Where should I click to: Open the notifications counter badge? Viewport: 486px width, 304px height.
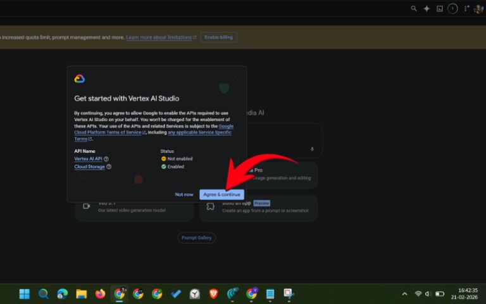click(x=452, y=9)
